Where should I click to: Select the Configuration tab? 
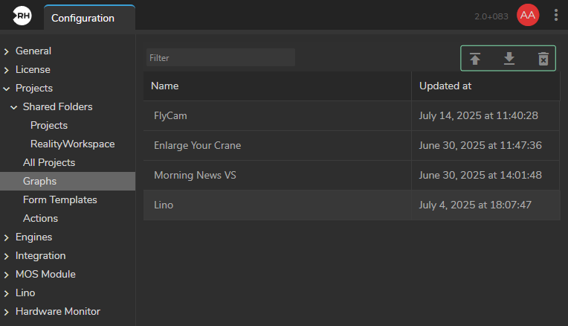click(x=83, y=18)
